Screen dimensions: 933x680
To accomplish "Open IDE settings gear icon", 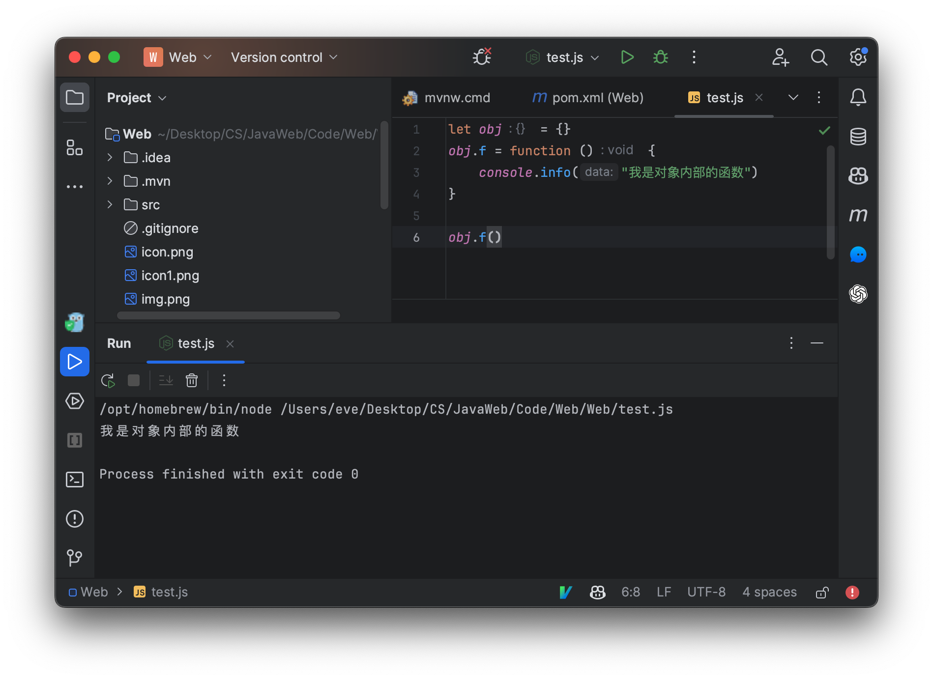I will click(858, 57).
